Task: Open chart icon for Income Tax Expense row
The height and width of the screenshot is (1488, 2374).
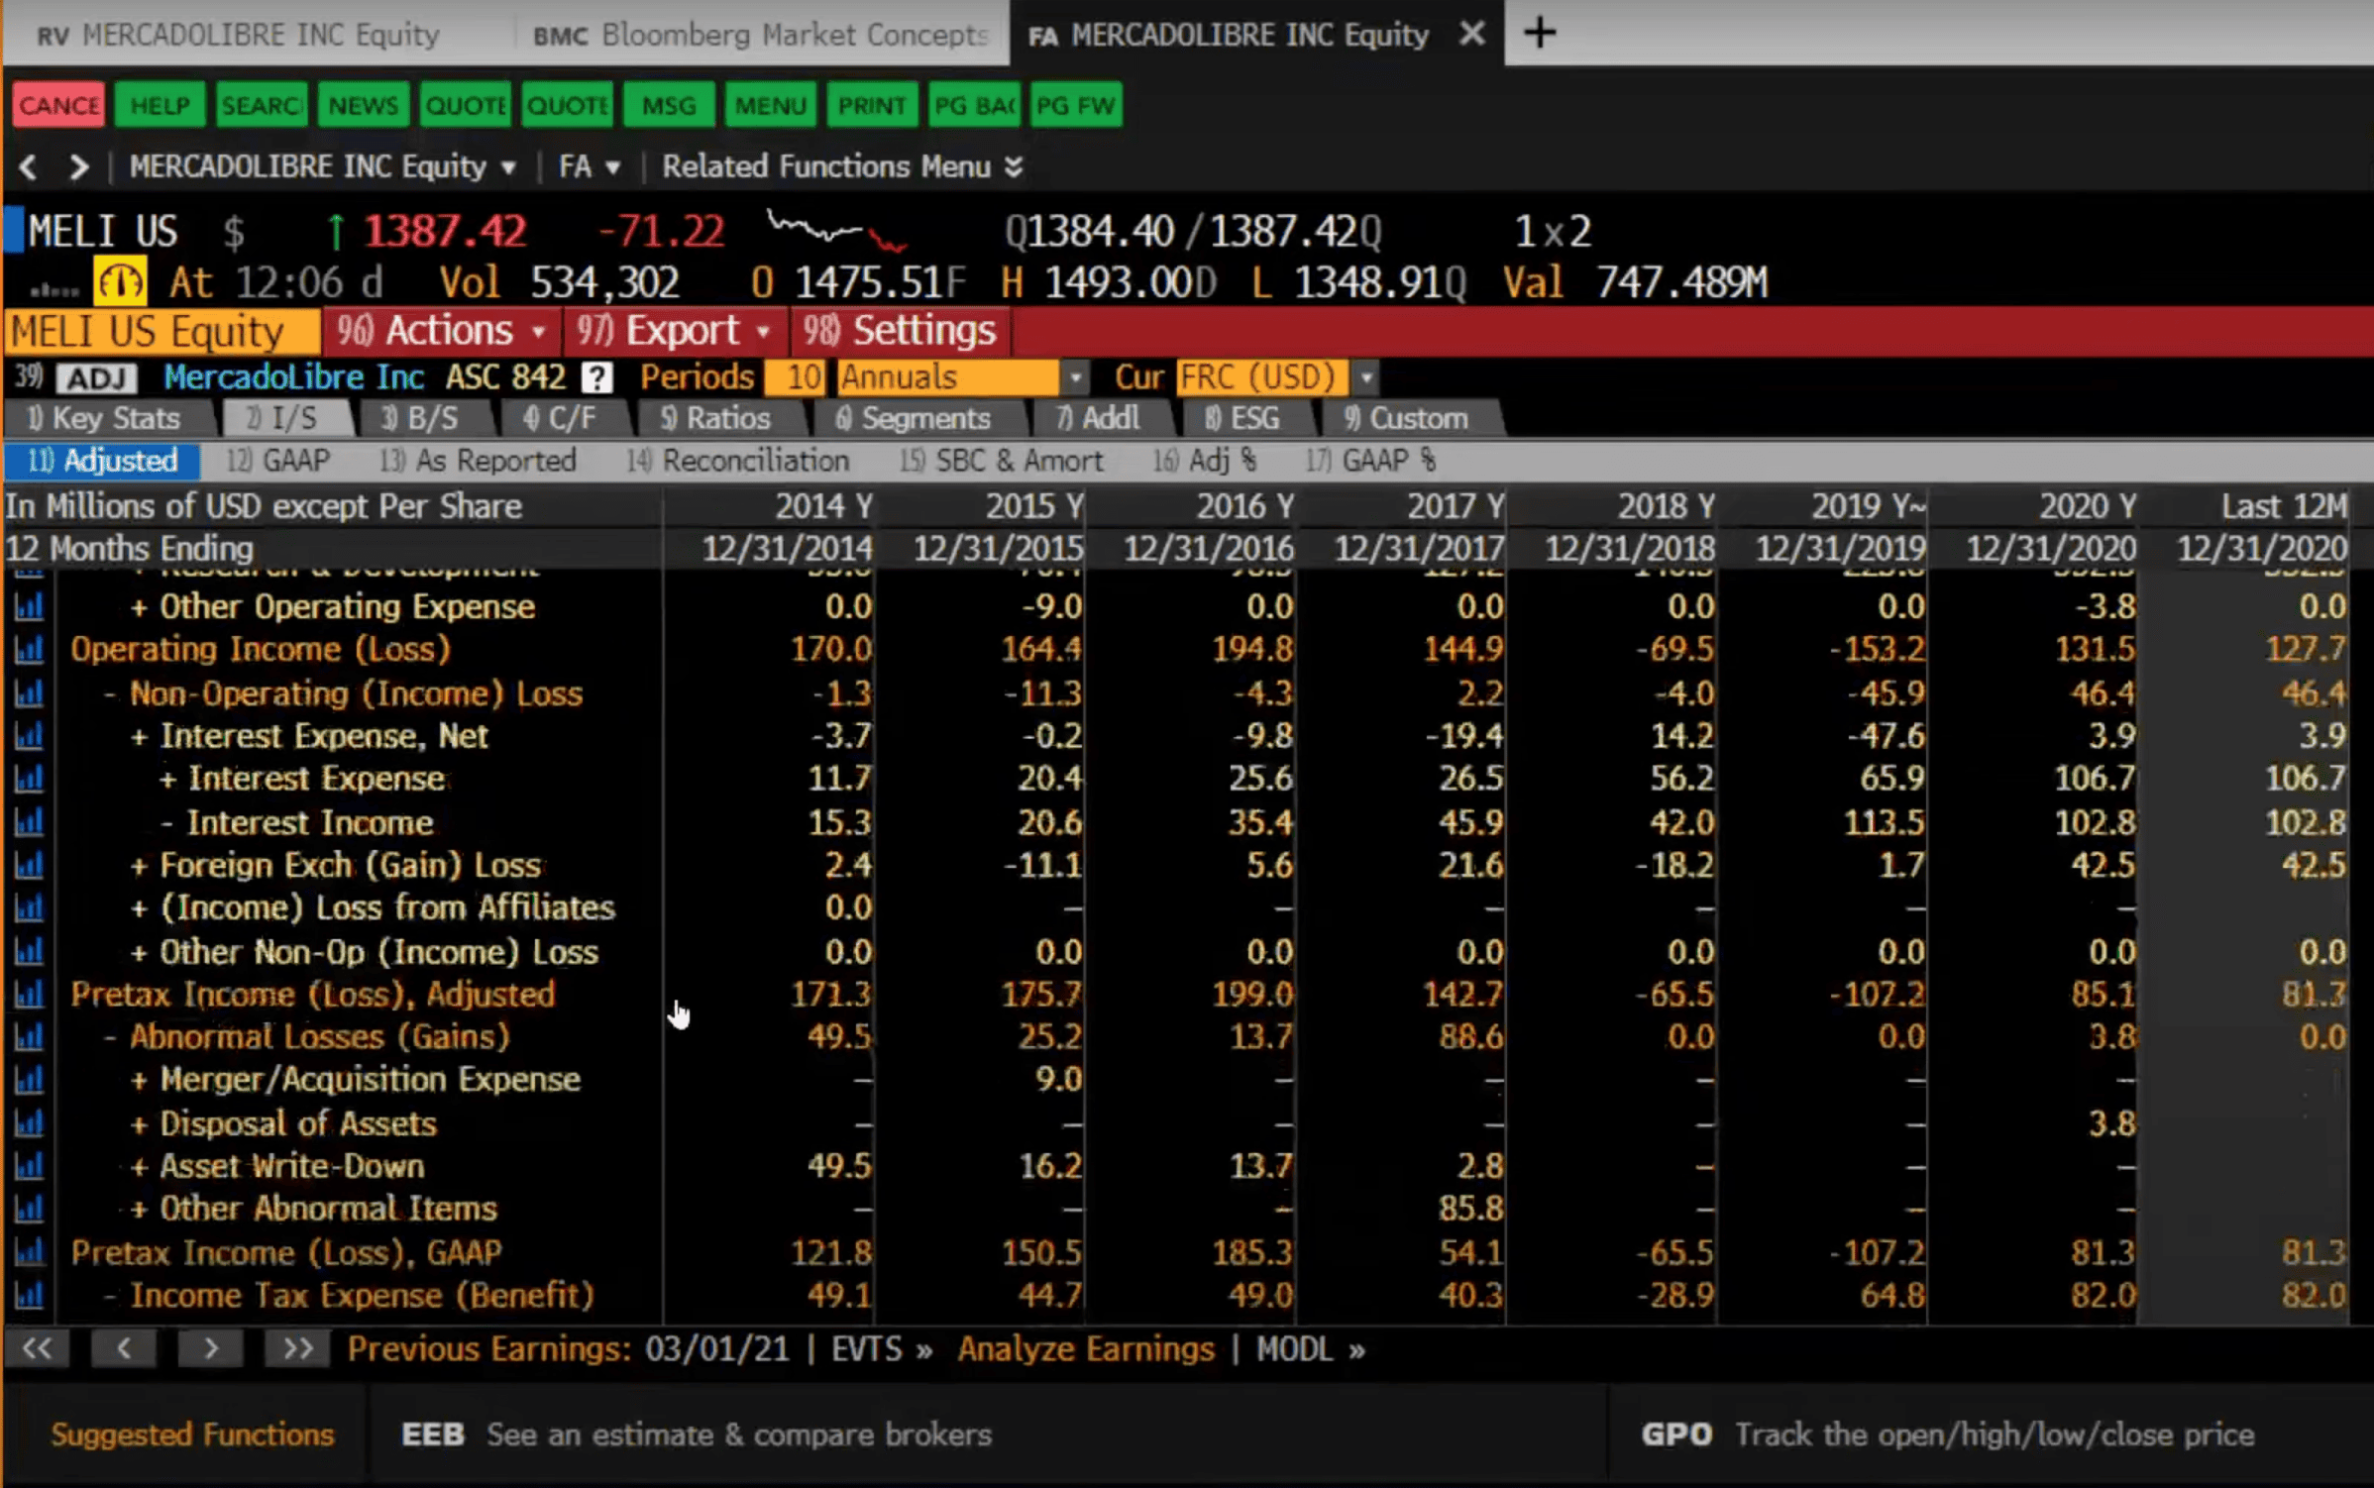Action: point(29,1295)
